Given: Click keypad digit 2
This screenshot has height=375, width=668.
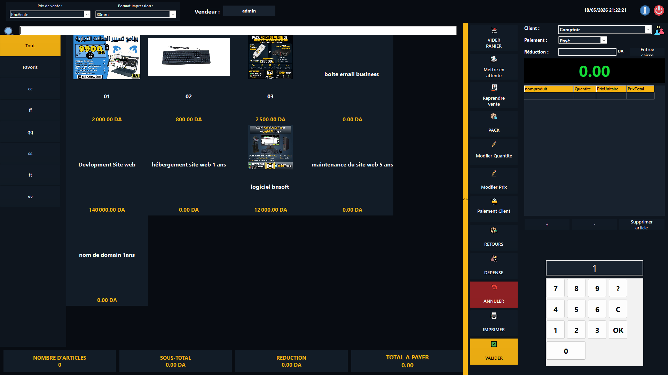Looking at the screenshot, I should [576, 330].
